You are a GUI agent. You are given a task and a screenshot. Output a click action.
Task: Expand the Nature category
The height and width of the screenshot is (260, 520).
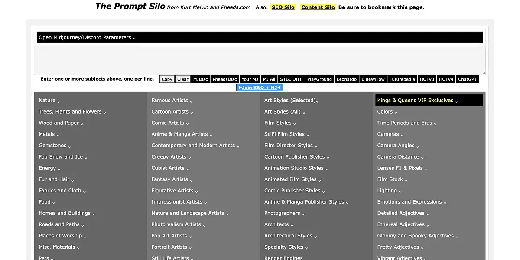point(49,101)
